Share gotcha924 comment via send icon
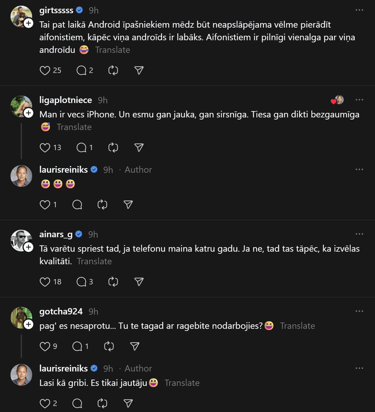 coord(135,347)
